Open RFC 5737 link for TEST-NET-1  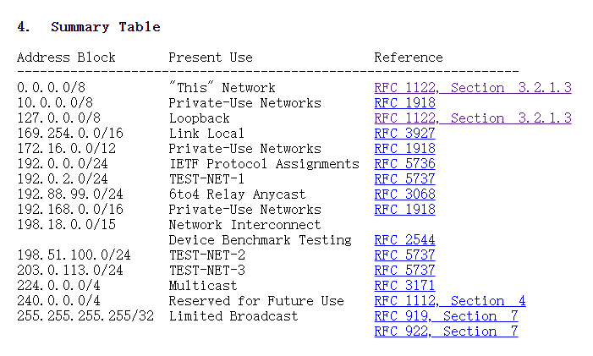(x=404, y=179)
